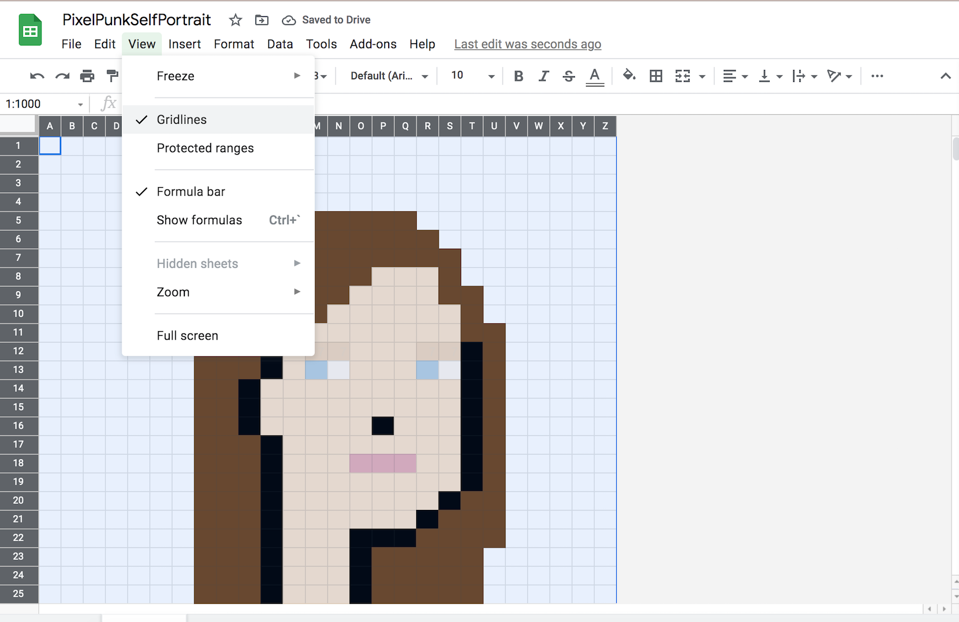Viewport: 959px width, 622px height.
Task: Click the Paint format tool
Action: pos(112,76)
